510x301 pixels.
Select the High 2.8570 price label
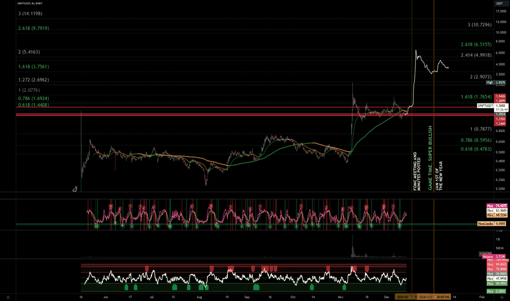pos(496,83)
